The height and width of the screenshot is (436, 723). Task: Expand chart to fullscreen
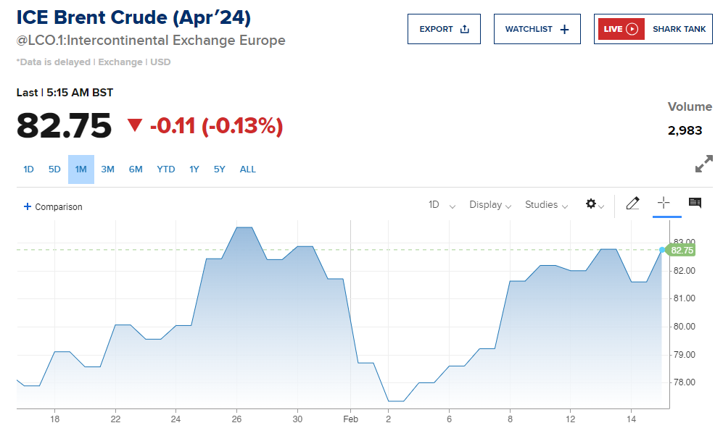click(703, 164)
